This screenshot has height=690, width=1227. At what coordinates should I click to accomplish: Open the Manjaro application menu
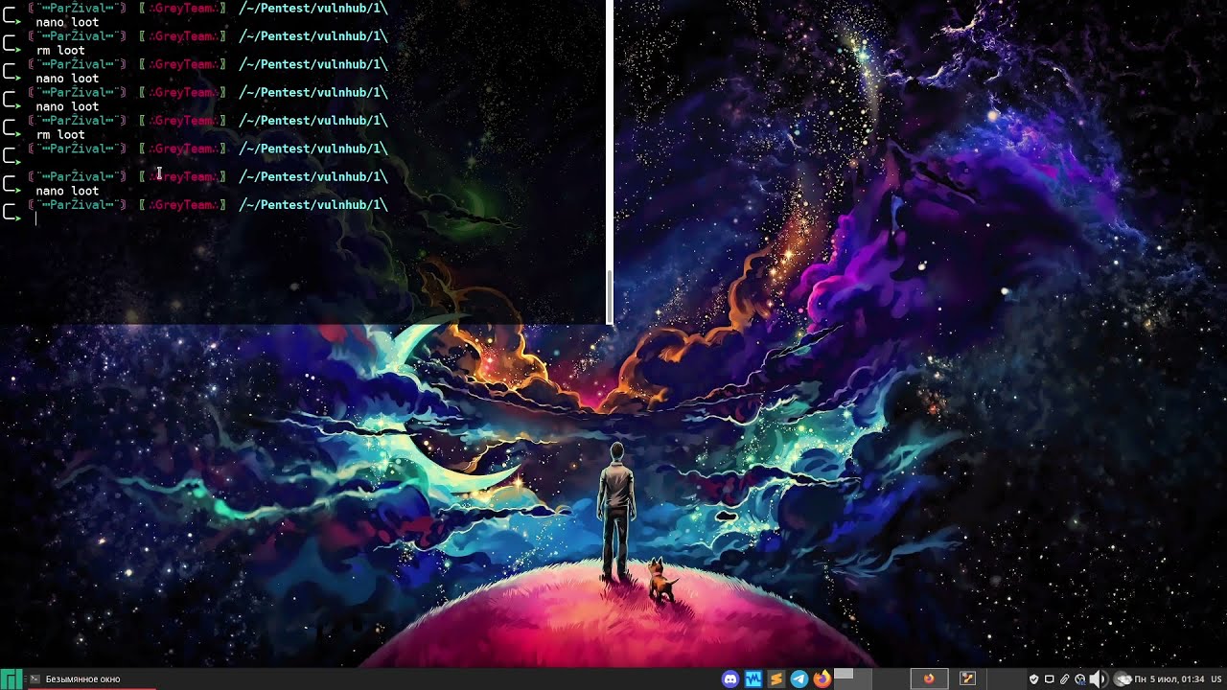tap(11, 678)
